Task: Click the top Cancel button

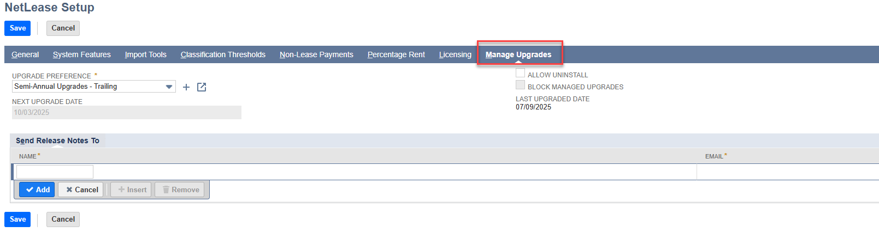Action: tap(63, 28)
